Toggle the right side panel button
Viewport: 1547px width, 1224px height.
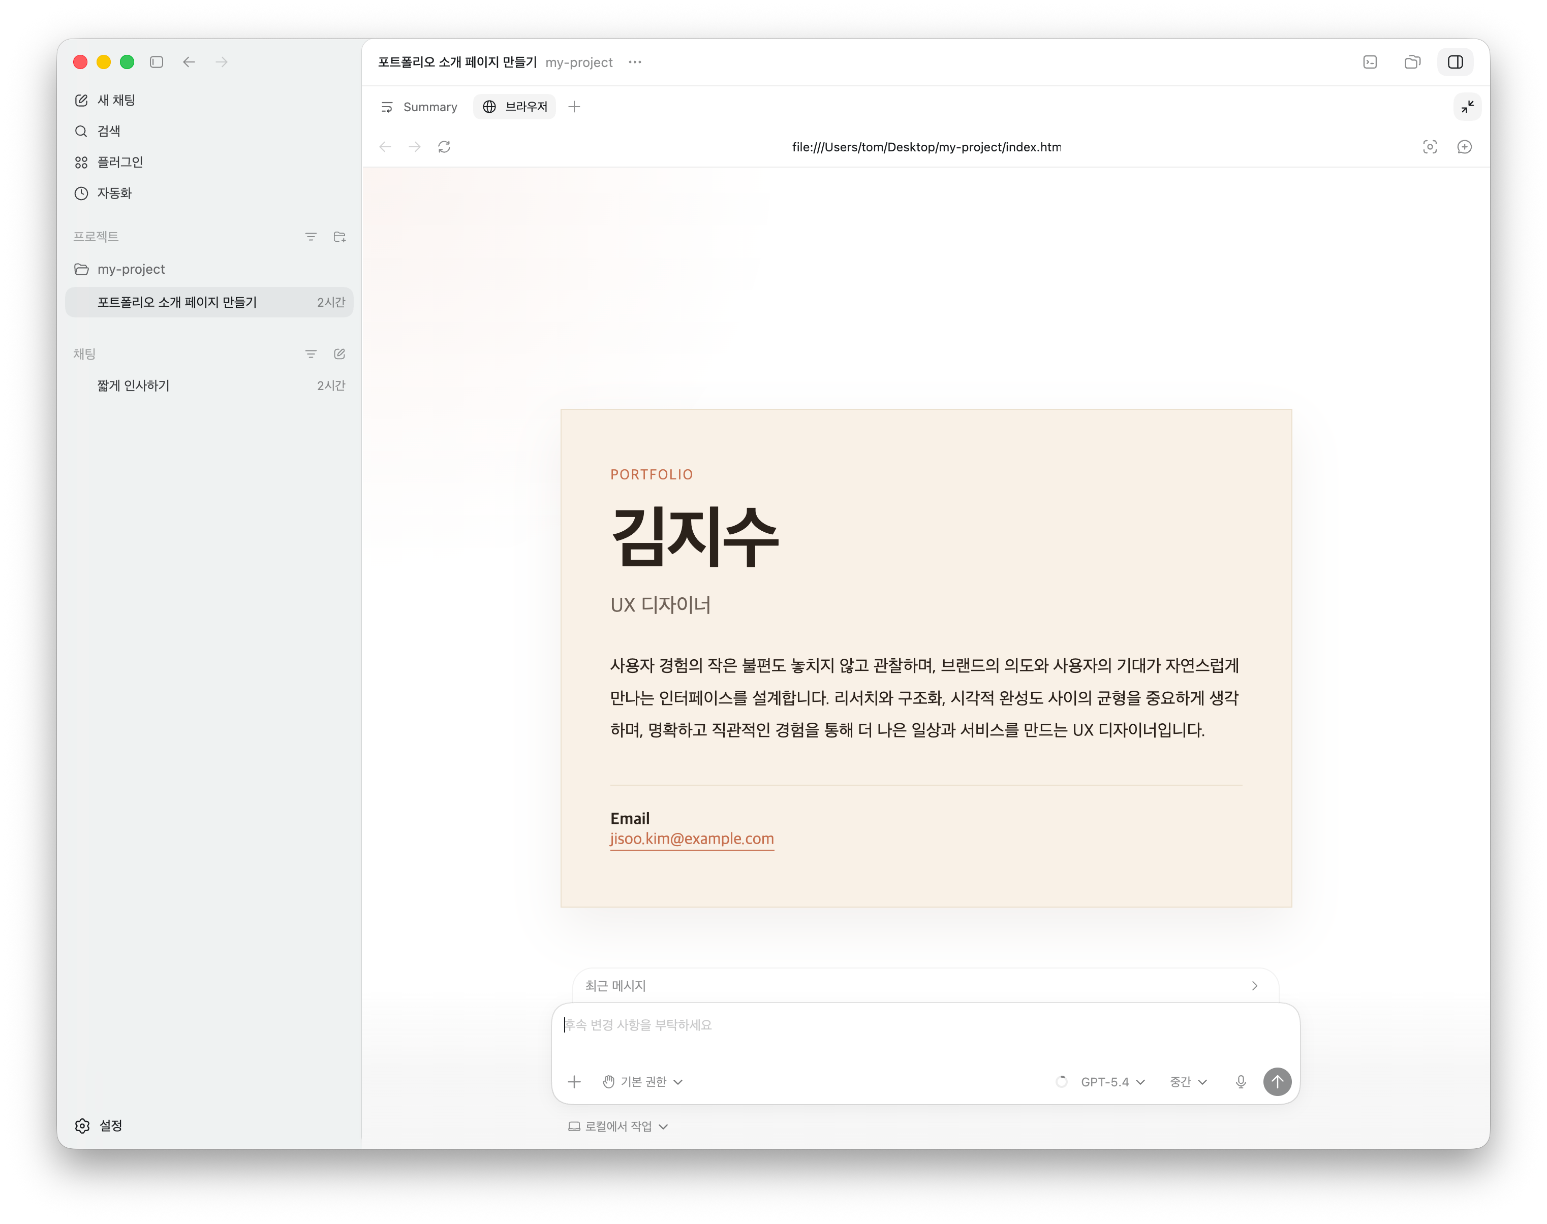(x=1455, y=62)
